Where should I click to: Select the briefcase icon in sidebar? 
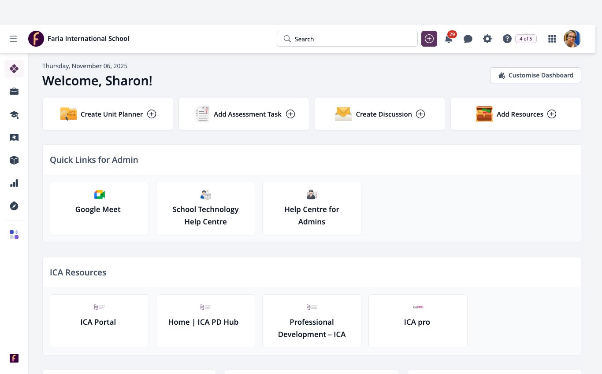pyautogui.click(x=14, y=92)
